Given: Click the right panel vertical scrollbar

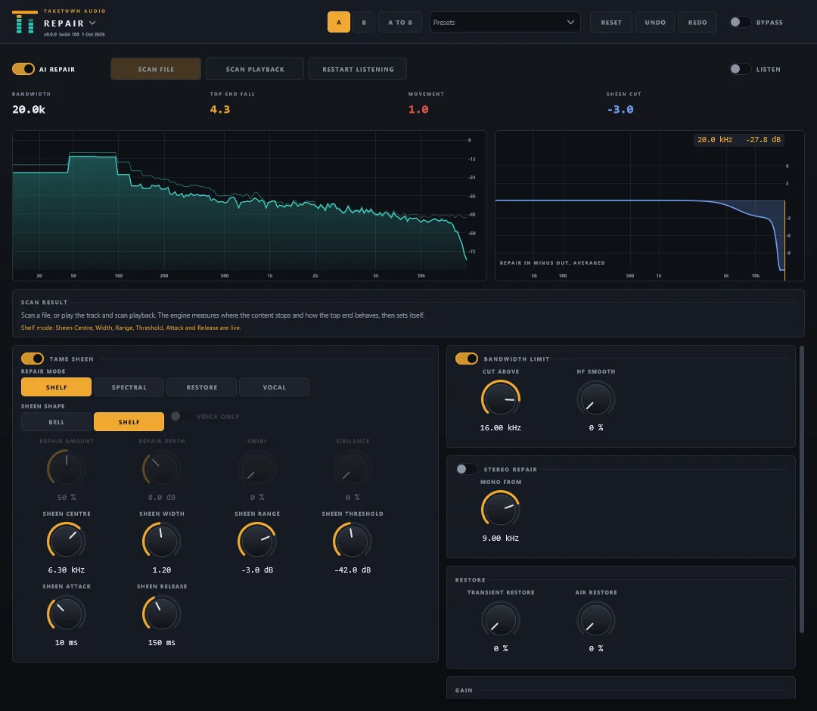Looking at the screenshot, I should [801, 489].
